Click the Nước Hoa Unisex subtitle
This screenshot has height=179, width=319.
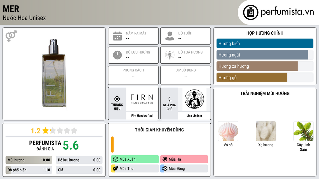click(x=24, y=18)
